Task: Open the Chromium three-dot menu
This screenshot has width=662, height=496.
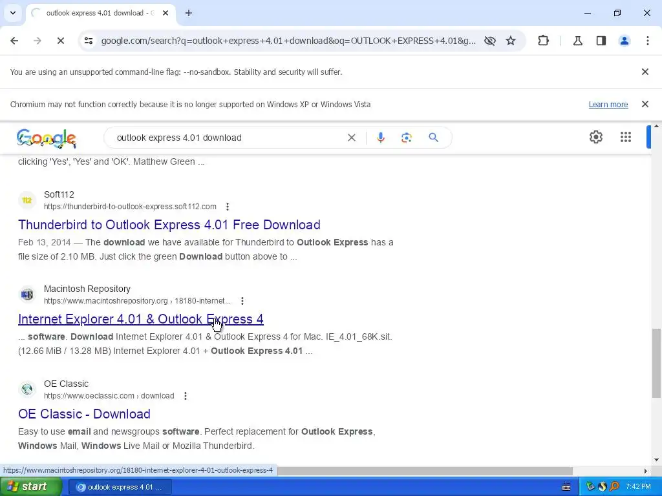Action: tap(648, 41)
